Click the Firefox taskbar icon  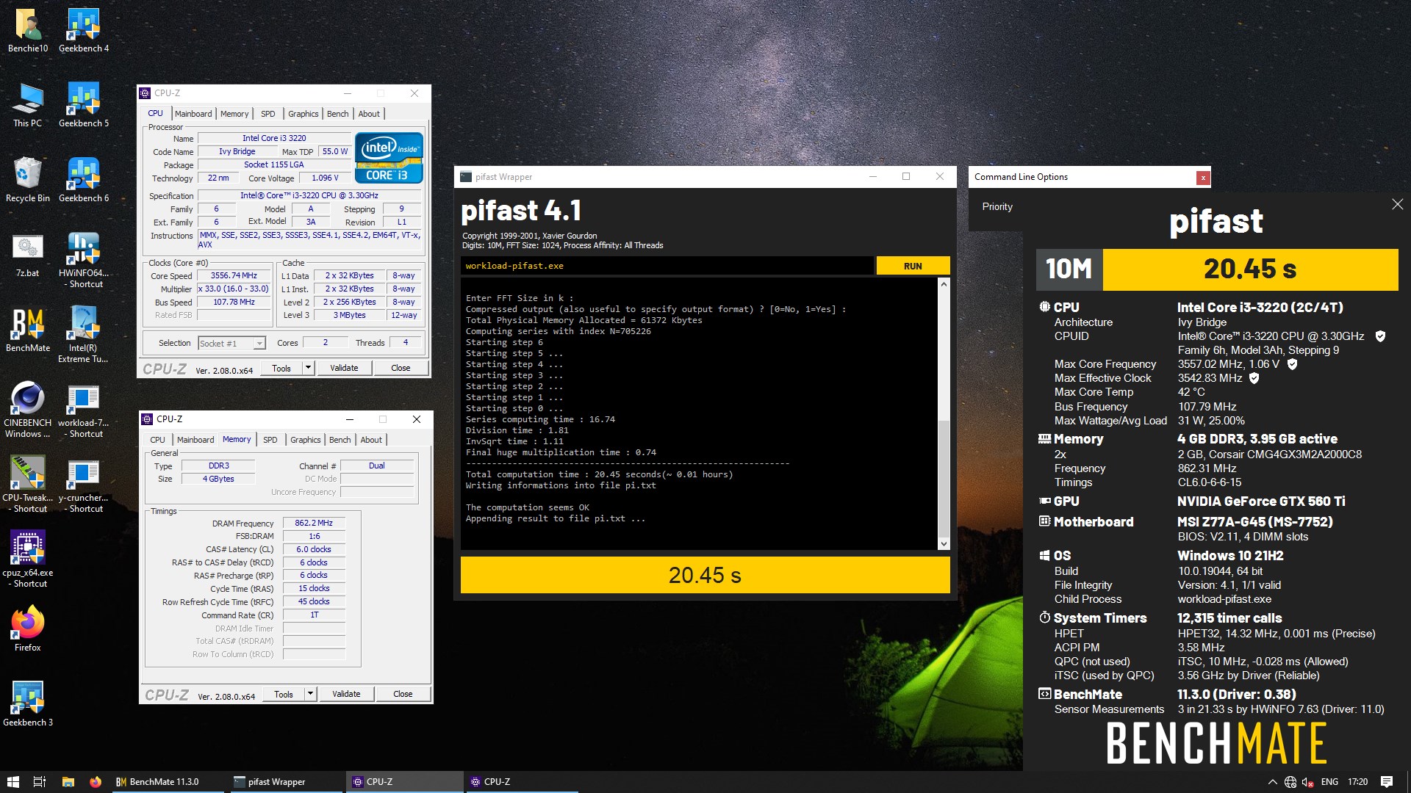pyautogui.click(x=96, y=782)
